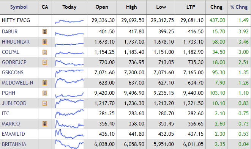Open the GSKCONS stock link
The height and width of the screenshot is (149, 251).
point(13,72)
